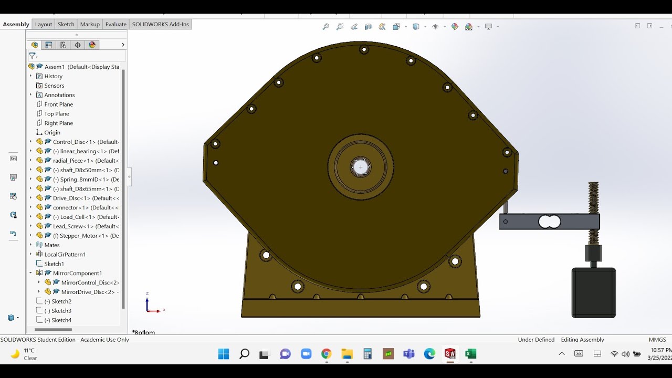Click the MMGS unit system in status bar
The image size is (672, 378).
pos(657,340)
